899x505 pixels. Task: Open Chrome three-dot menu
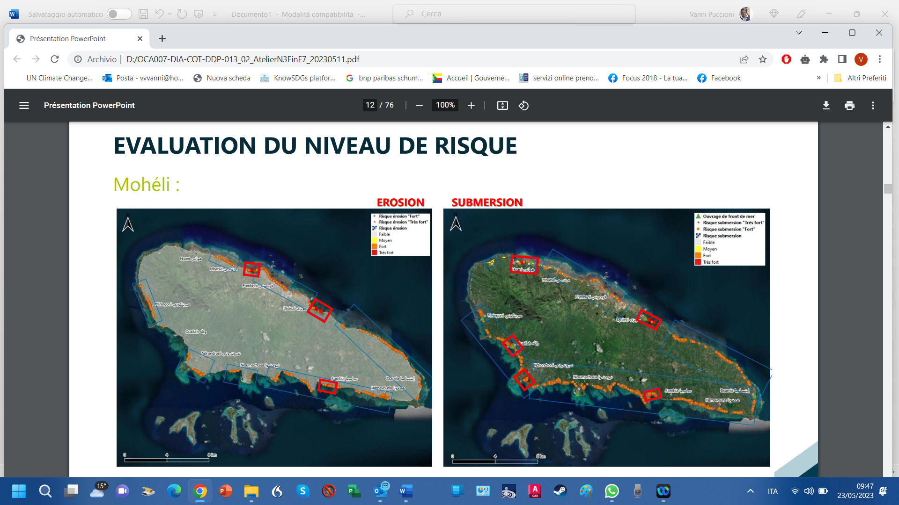pyautogui.click(x=880, y=59)
